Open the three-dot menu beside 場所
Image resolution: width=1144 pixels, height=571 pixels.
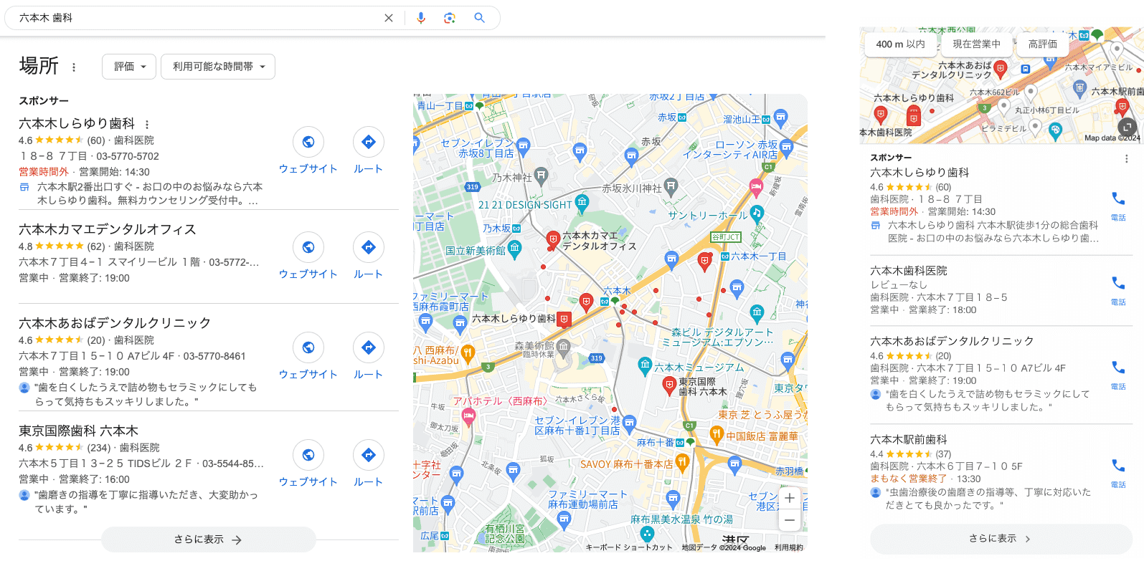pos(74,67)
